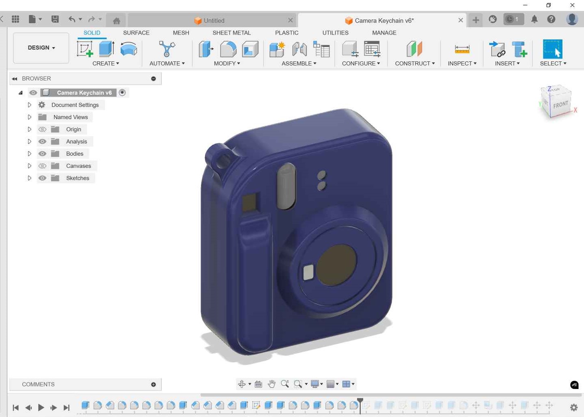The width and height of the screenshot is (584, 417).
Task: Click the New Component icon
Action: [x=277, y=49]
